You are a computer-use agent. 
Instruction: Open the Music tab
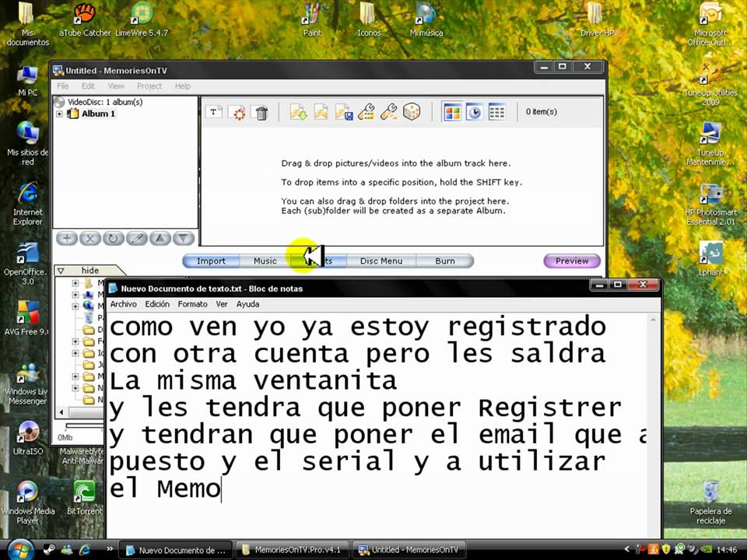265,261
